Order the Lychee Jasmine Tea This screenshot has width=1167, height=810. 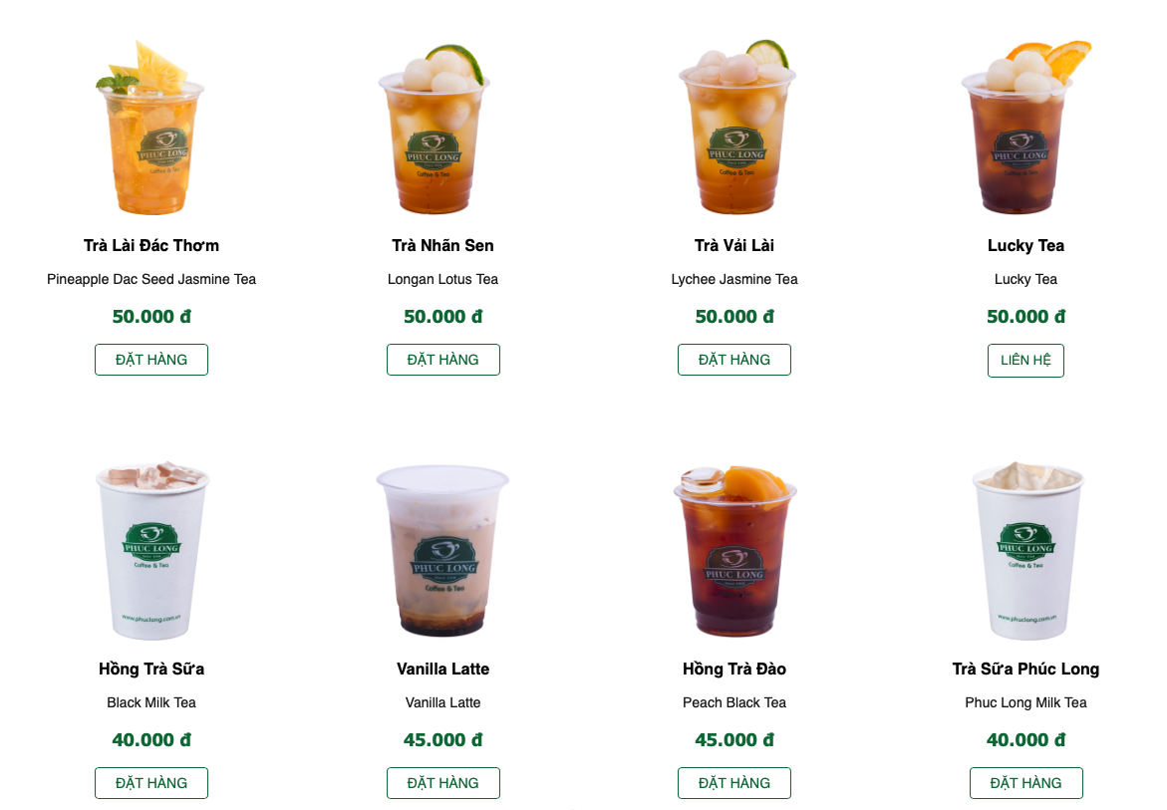[x=733, y=360]
